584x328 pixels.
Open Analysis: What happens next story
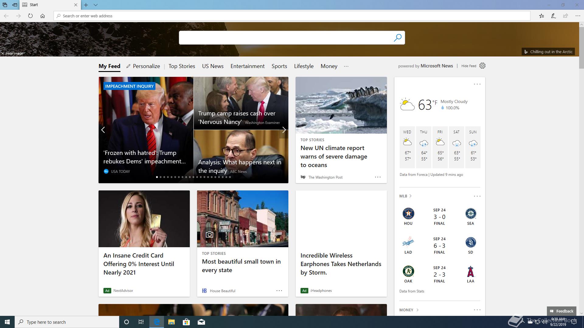[x=241, y=157]
